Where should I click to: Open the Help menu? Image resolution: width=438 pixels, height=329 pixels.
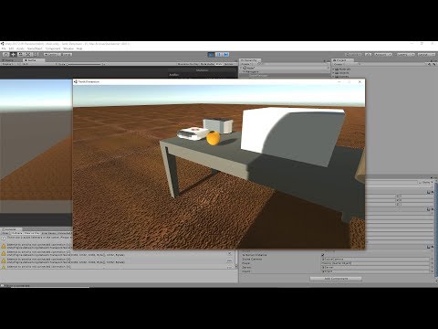tap(79, 48)
